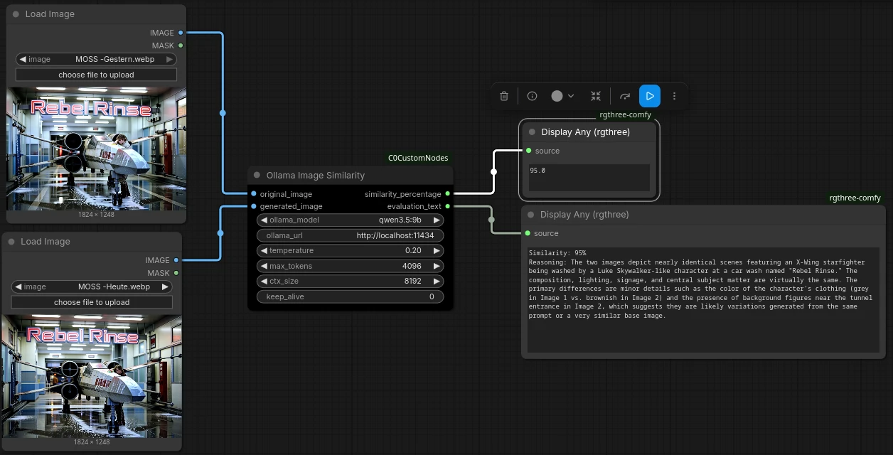Click the C0CustomNodes badge label
This screenshot has width=893, height=455.
click(418, 158)
